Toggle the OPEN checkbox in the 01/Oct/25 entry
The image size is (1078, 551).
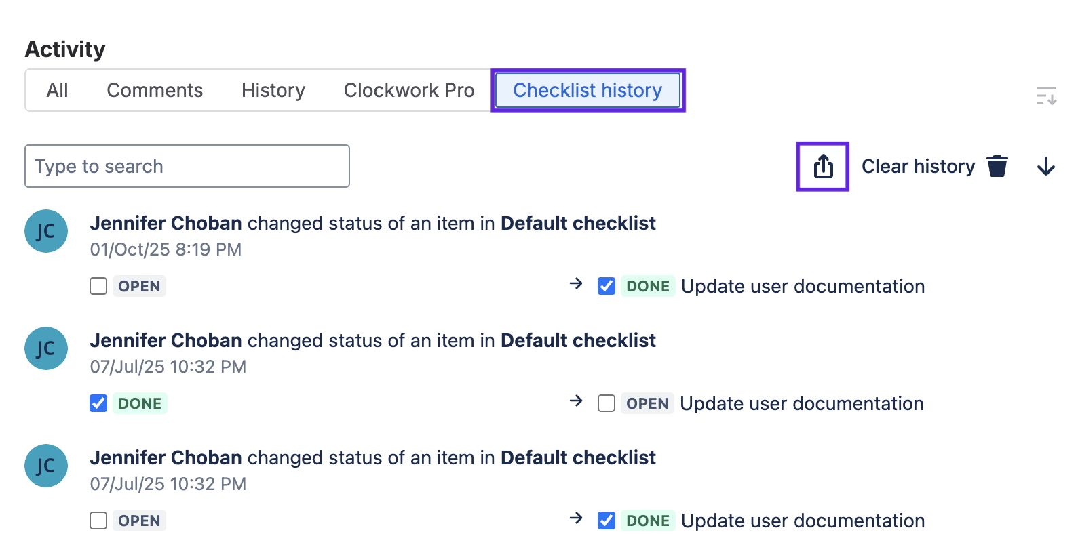coord(98,286)
